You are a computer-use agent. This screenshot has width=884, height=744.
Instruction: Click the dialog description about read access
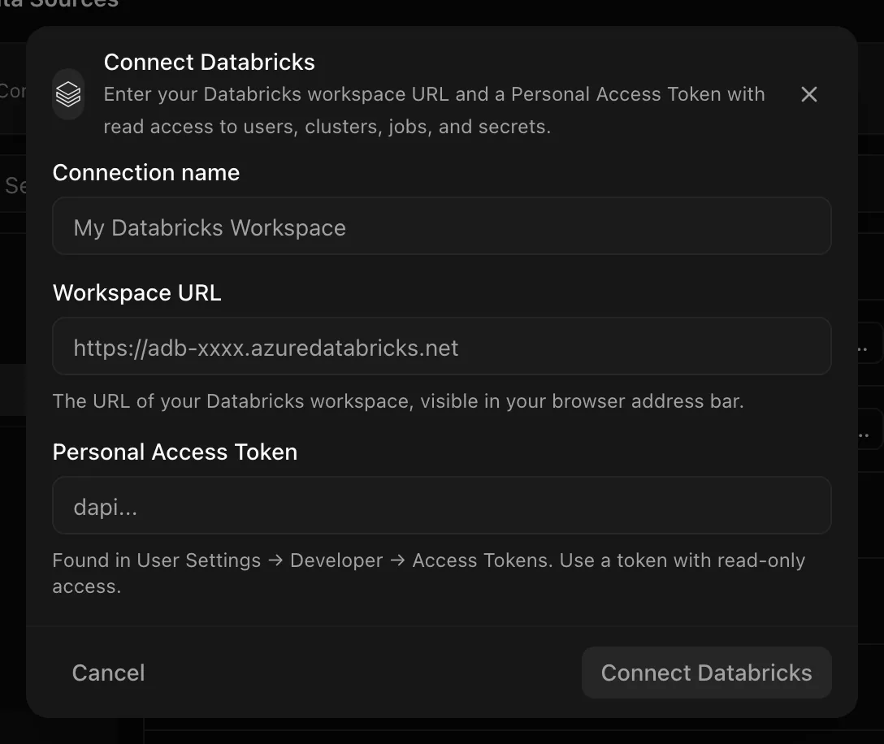click(x=434, y=110)
